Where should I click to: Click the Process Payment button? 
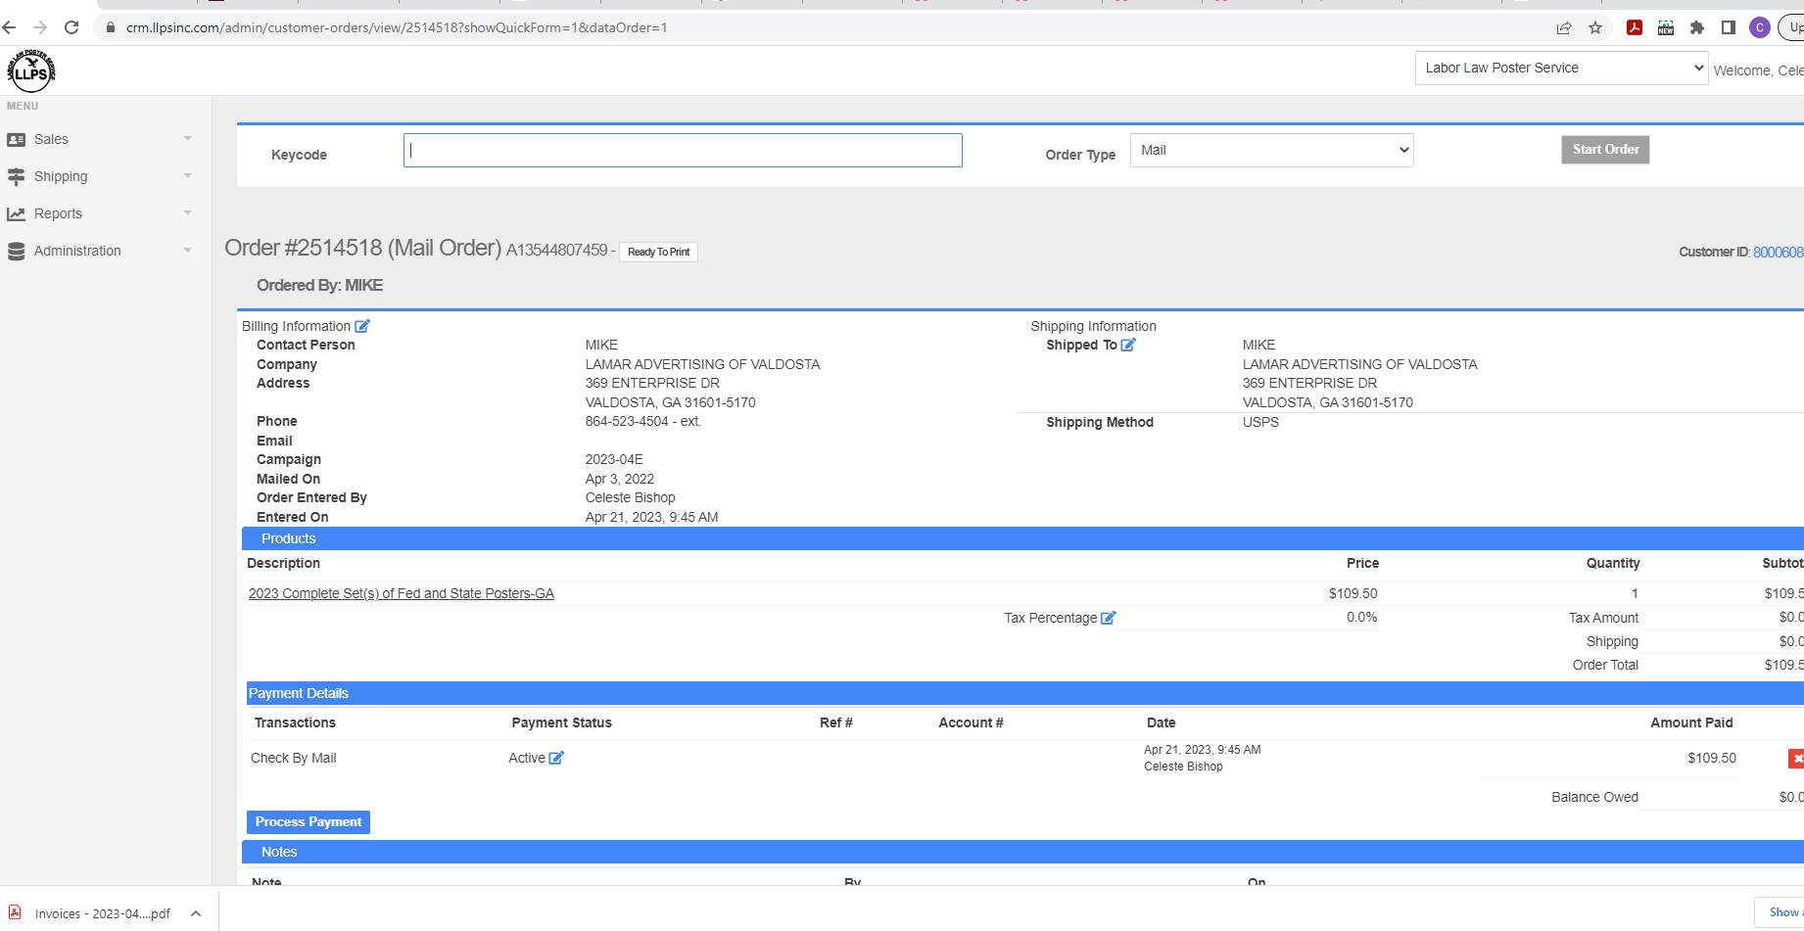click(x=309, y=822)
